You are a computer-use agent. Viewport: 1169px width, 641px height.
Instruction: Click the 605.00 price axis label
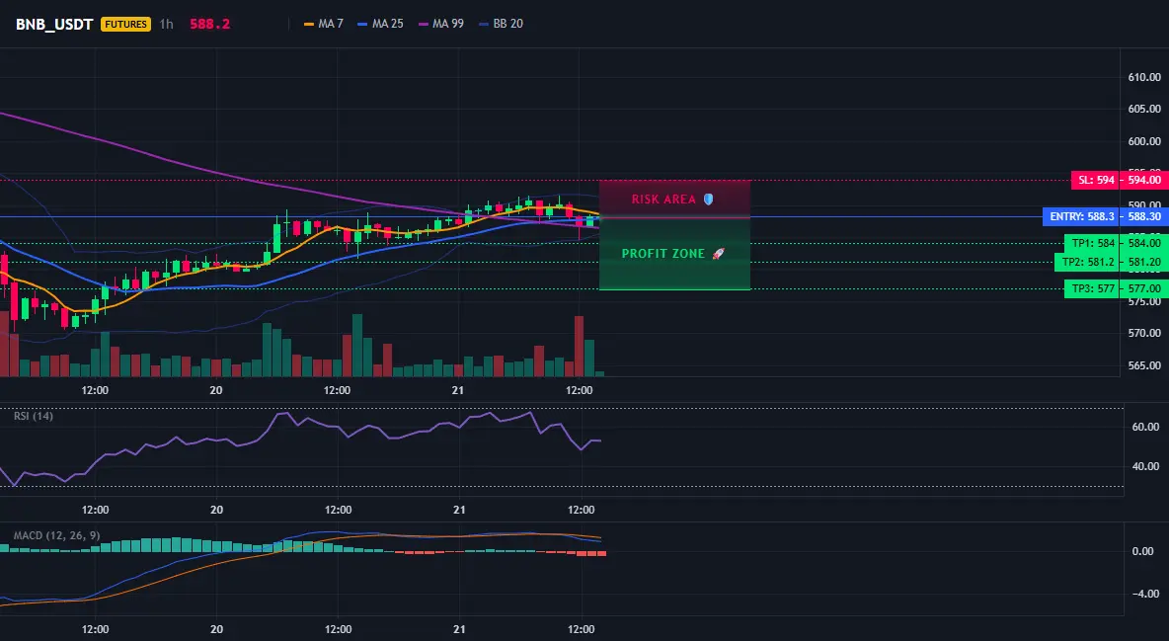pyautogui.click(x=1144, y=109)
